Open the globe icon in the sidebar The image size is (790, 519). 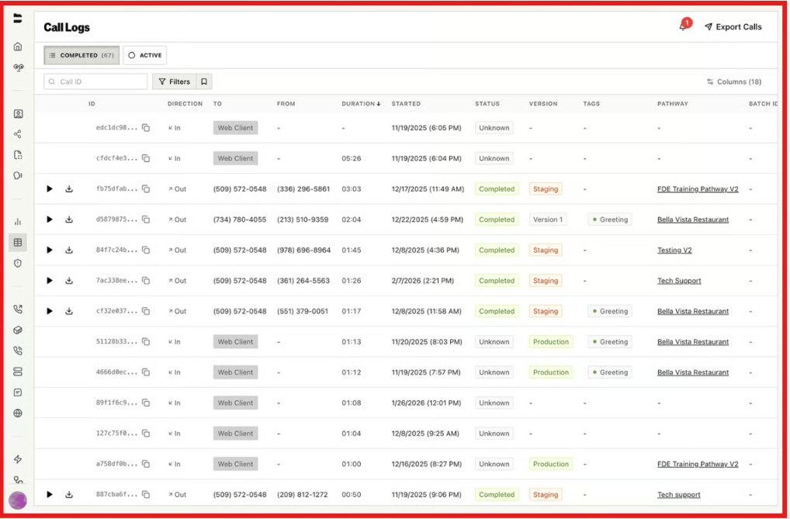coord(18,413)
